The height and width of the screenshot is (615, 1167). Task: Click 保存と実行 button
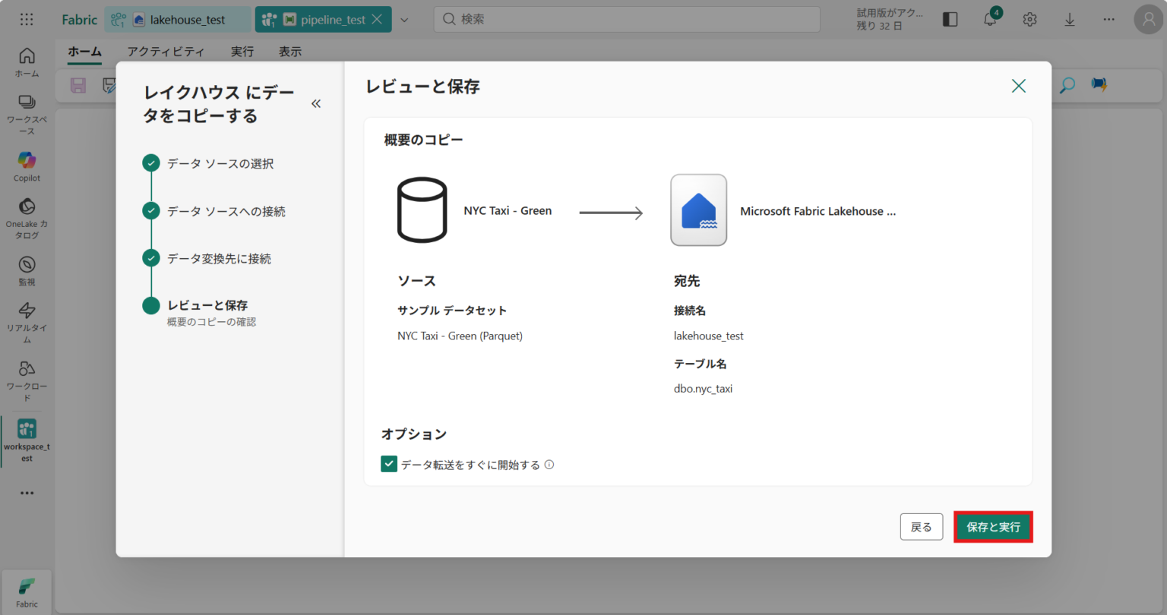click(993, 527)
